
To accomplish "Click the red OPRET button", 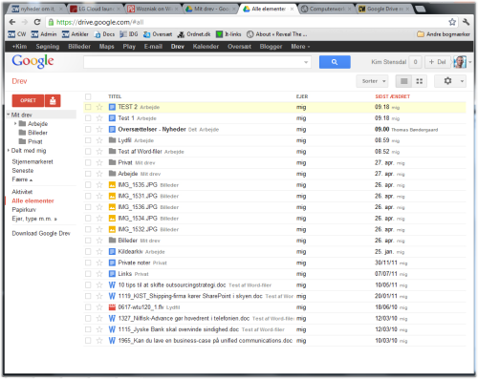I will pos(29,100).
